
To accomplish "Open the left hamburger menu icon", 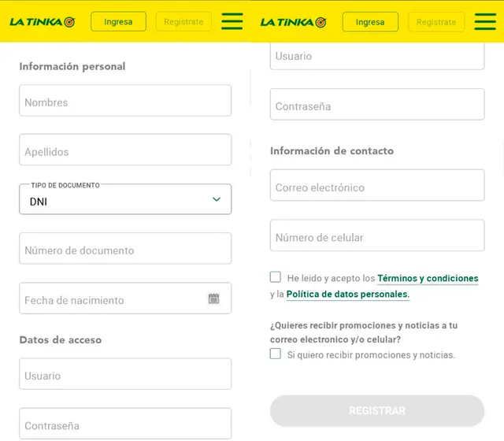I will [232, 21].
